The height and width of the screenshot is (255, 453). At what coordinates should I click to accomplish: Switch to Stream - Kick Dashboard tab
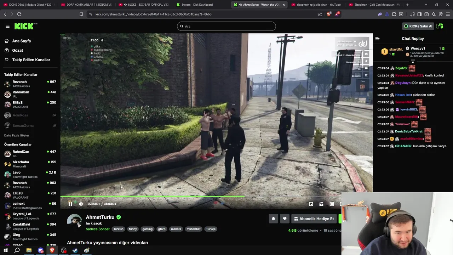tap(201, 5)
